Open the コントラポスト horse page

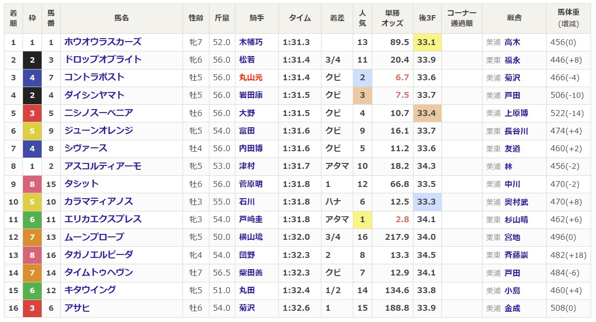[94, 77]
